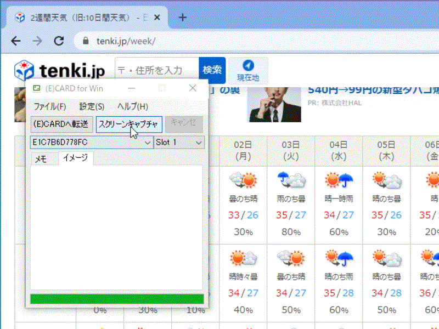Viewport: 439px width, 329px height.
Task: Click the 現在地 location icon button
Action: (248, 71)
